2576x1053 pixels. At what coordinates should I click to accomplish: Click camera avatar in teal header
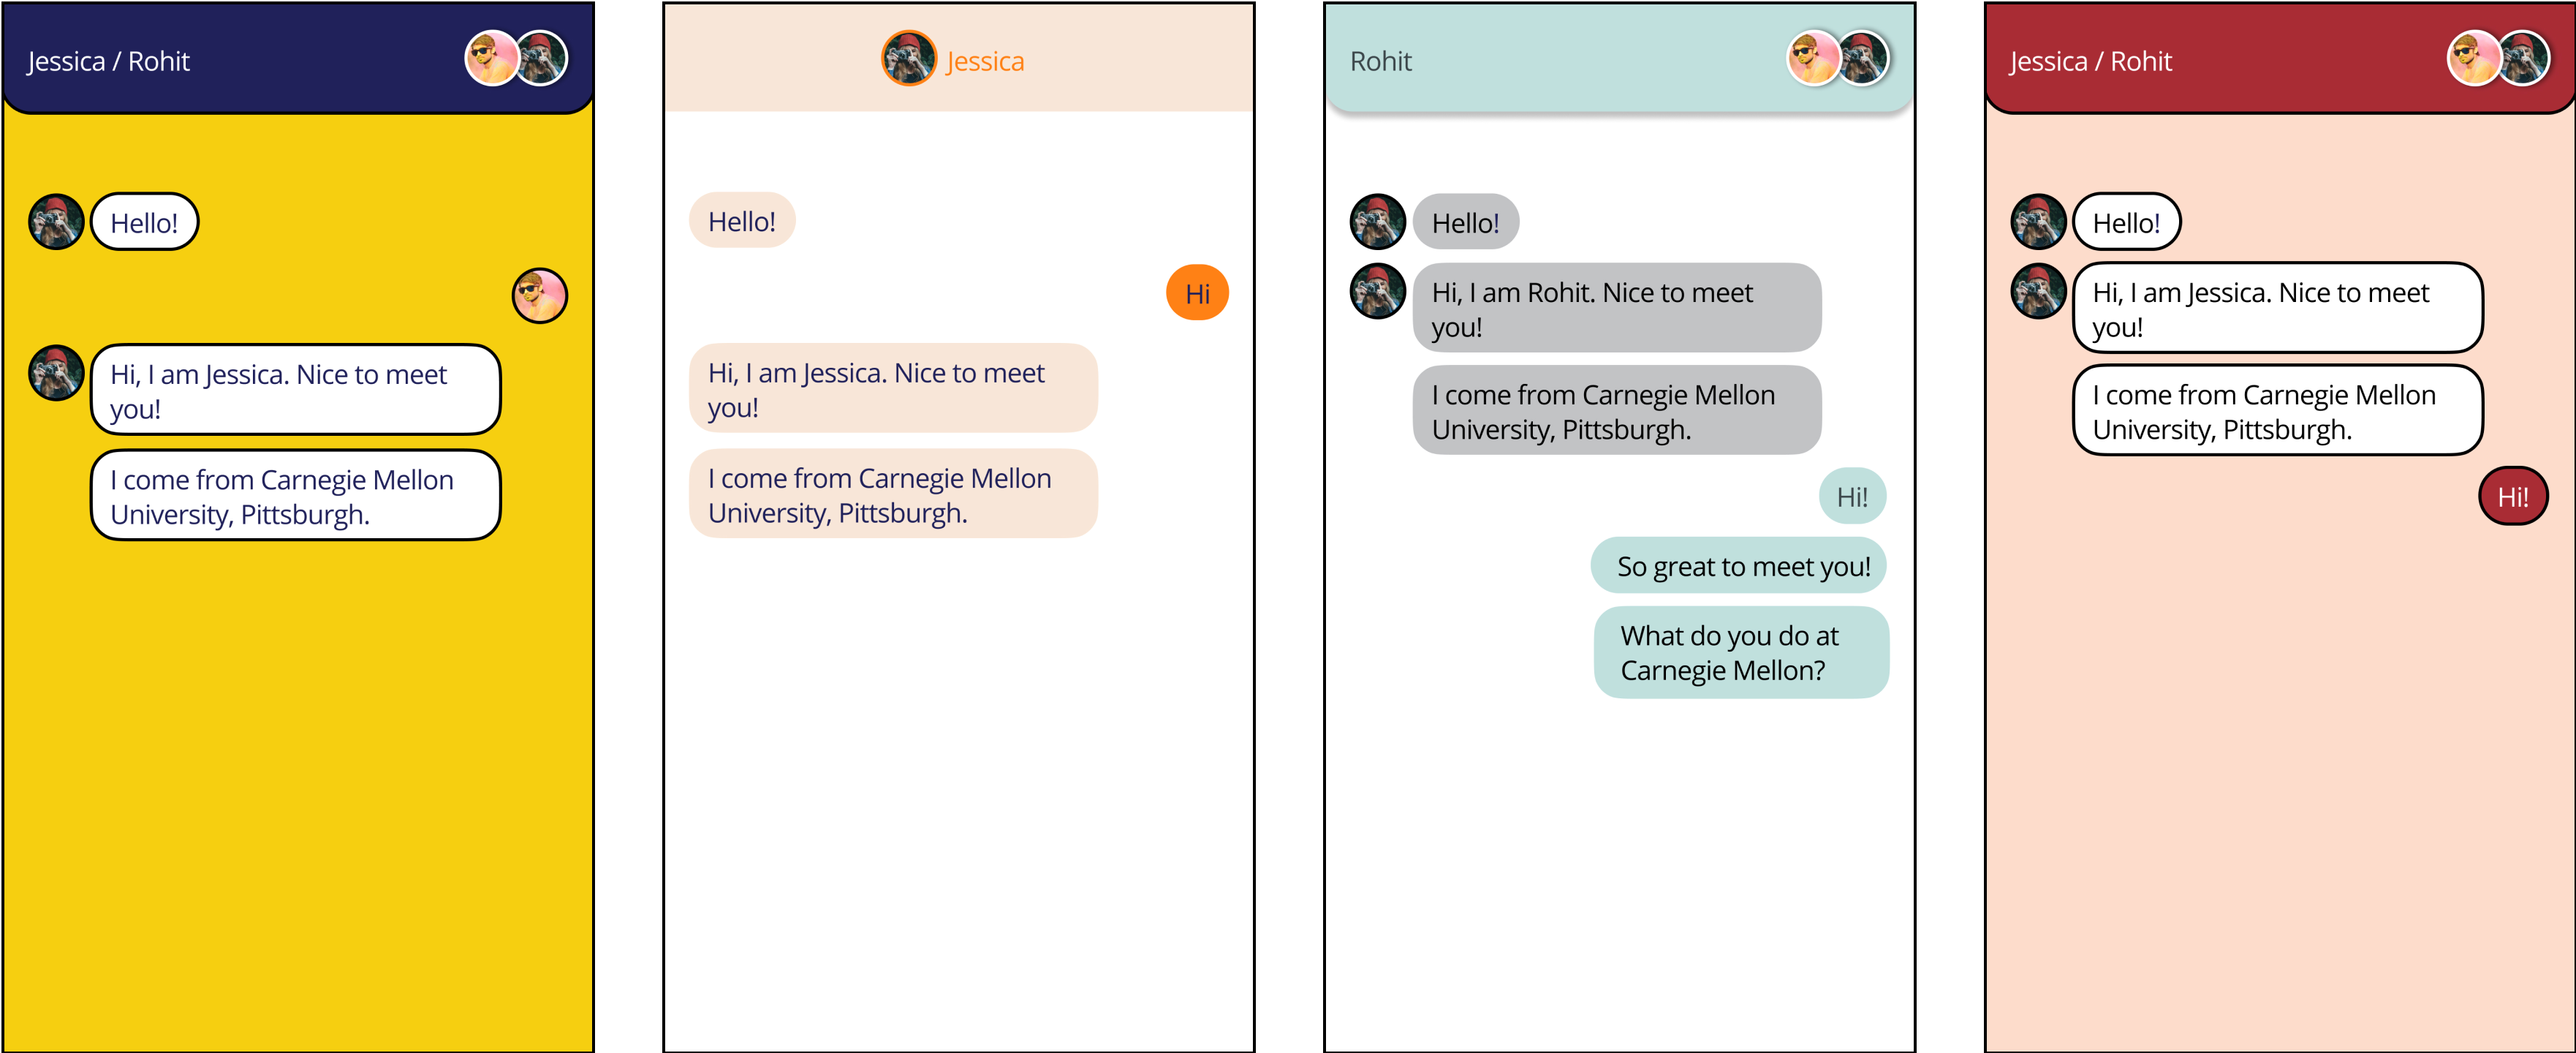pos(1863,58)
